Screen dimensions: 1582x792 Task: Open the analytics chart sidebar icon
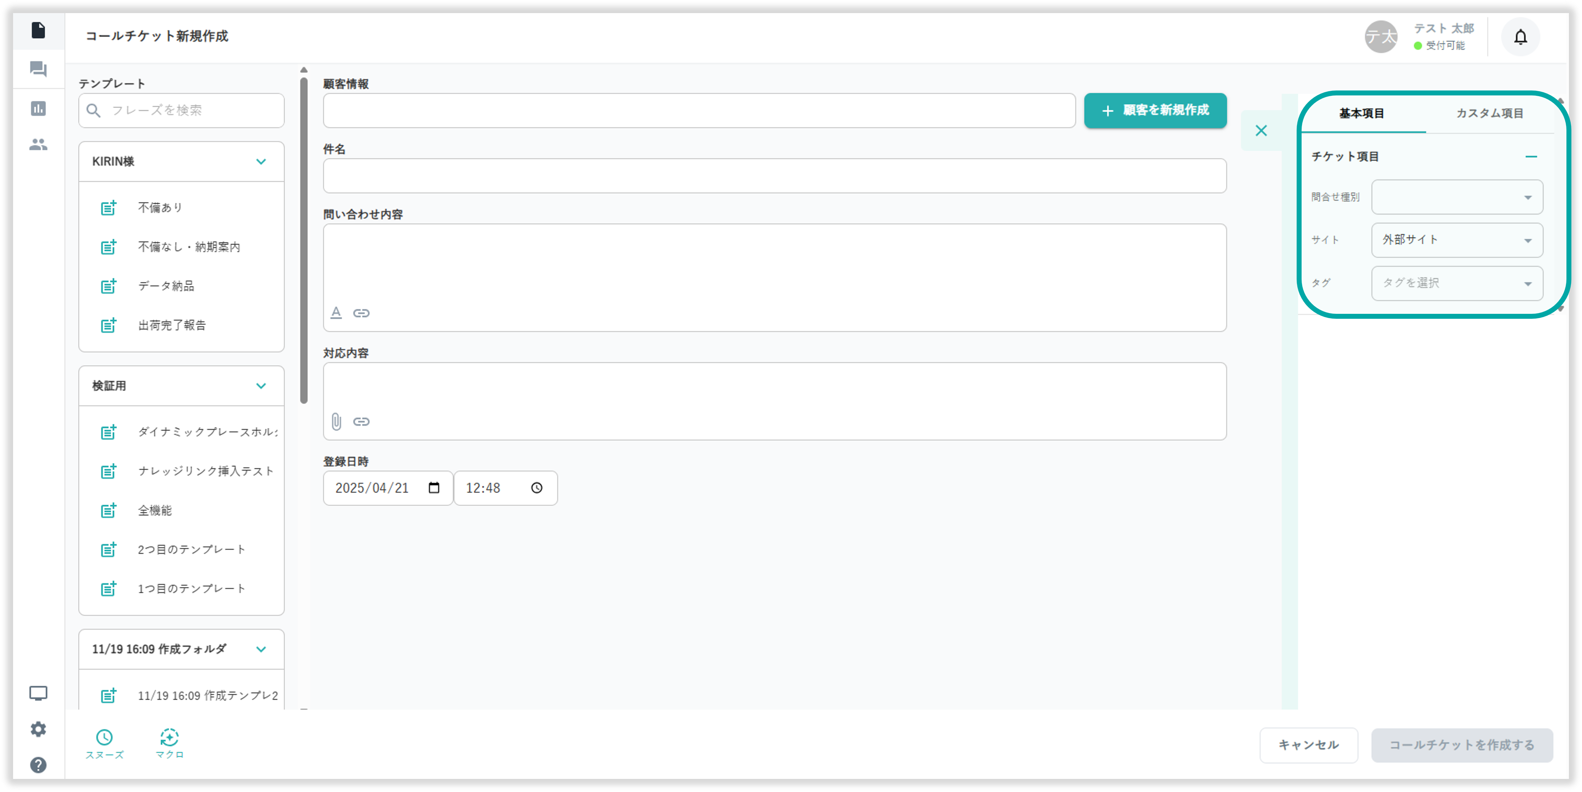(x=38, y=108)
